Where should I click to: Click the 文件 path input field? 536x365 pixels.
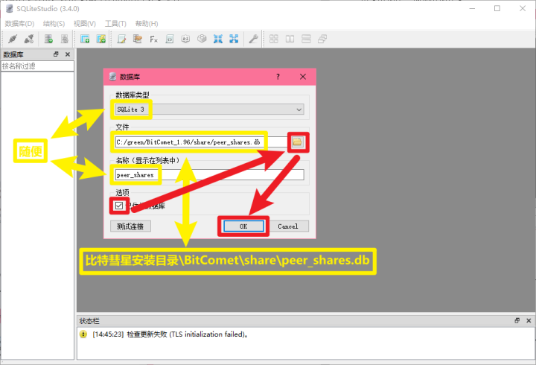(x=202, y=142)
